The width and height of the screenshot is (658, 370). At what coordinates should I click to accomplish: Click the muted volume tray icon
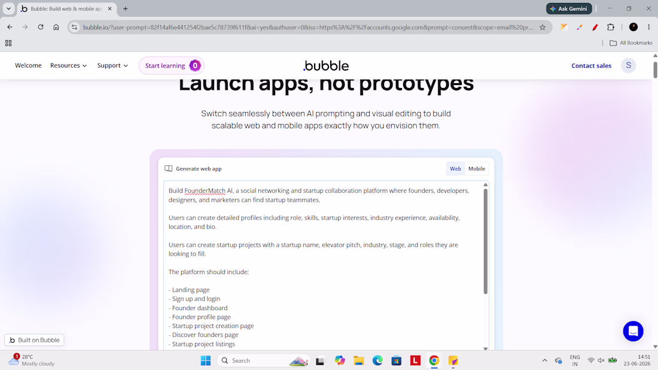(x=601, y=360)
